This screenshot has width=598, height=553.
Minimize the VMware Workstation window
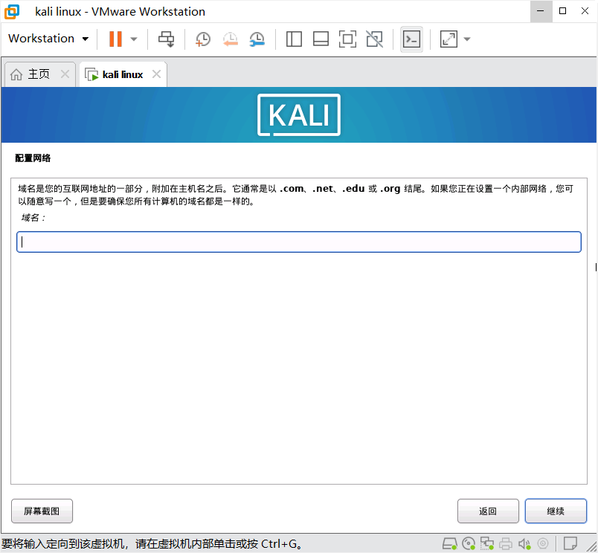pyautogui.click(x=541, y=11)
